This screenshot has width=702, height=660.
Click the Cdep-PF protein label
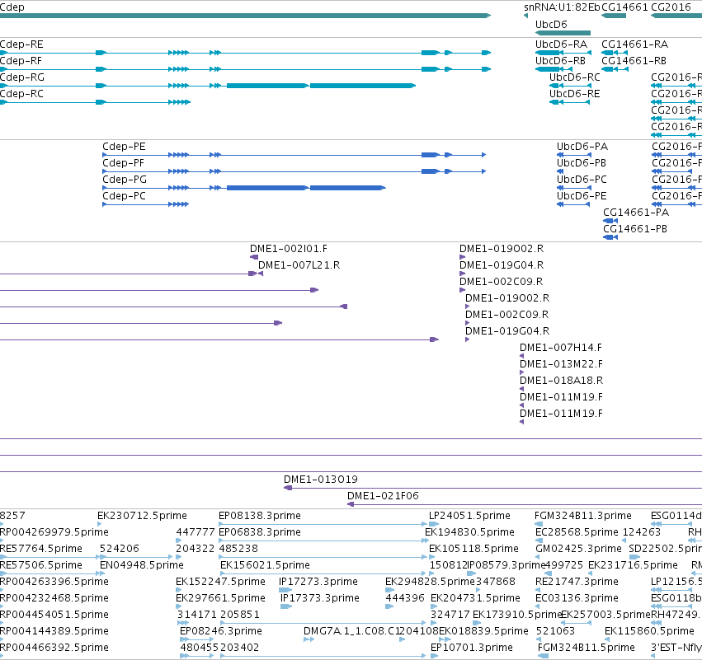123,163
